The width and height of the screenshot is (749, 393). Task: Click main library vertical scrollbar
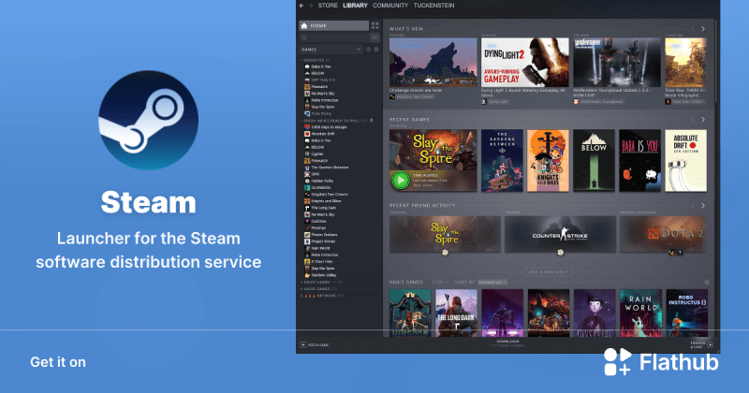click(x=716, y=61)
